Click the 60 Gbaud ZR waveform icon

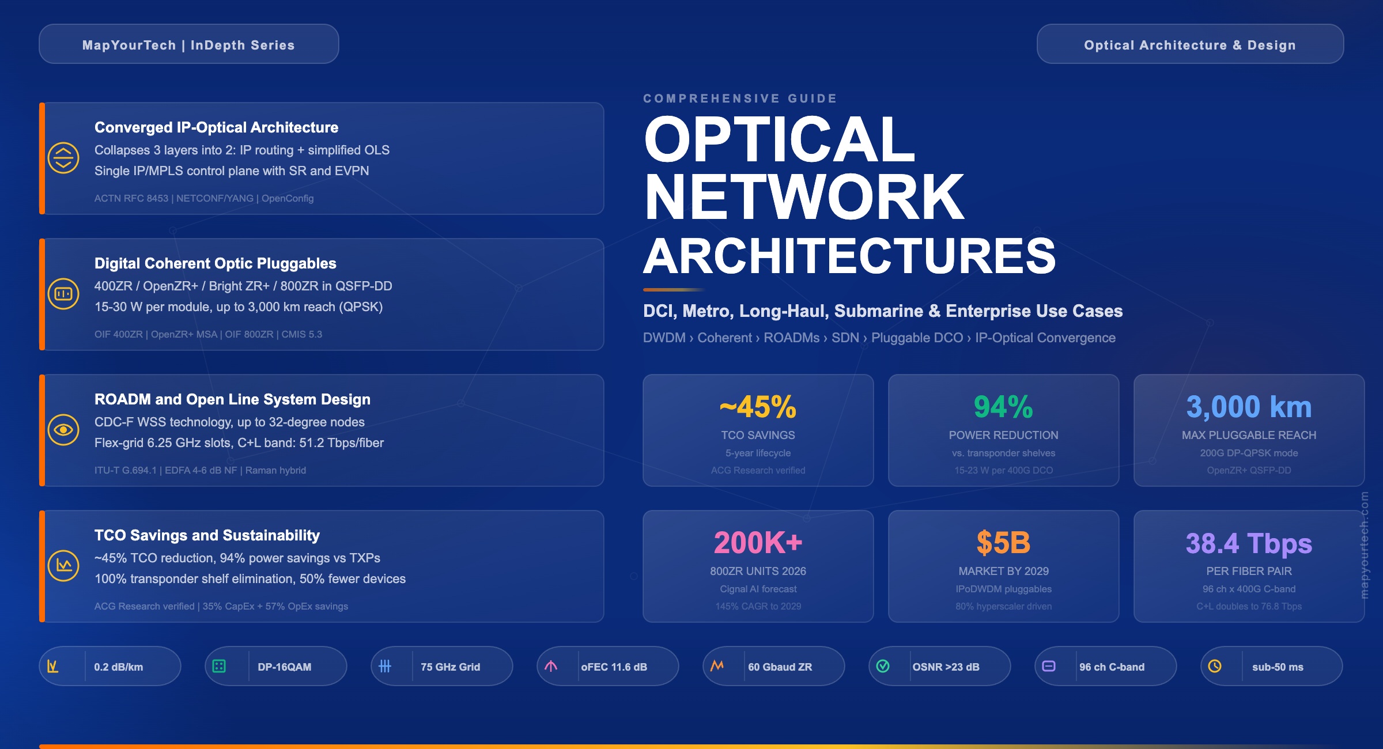(717, 667)
